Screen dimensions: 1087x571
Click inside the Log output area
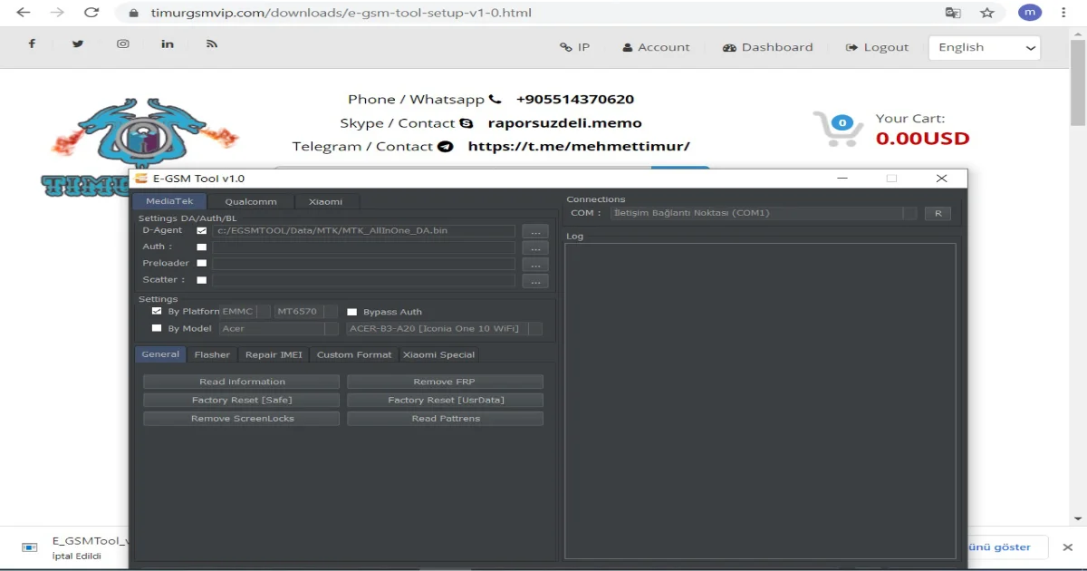click(x=760, y=401)
